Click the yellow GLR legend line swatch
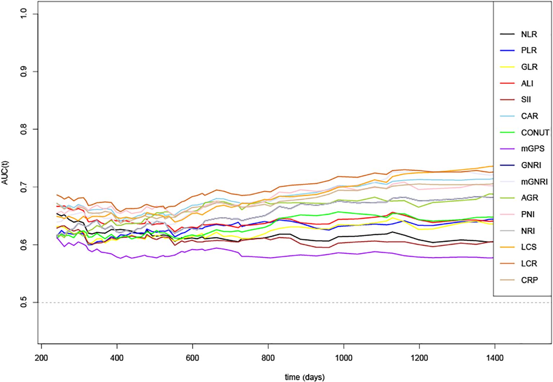 [507, 67]
